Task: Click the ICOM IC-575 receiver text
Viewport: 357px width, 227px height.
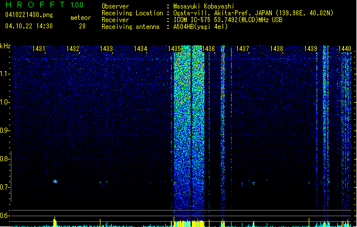Action: tap(228, 20)
